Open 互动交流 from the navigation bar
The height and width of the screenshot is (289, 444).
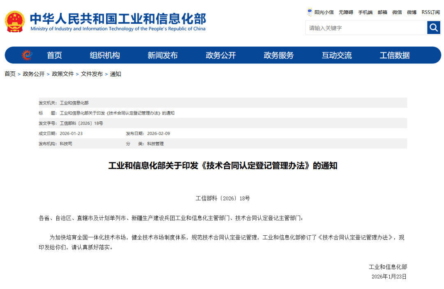(x=337, y=55)
